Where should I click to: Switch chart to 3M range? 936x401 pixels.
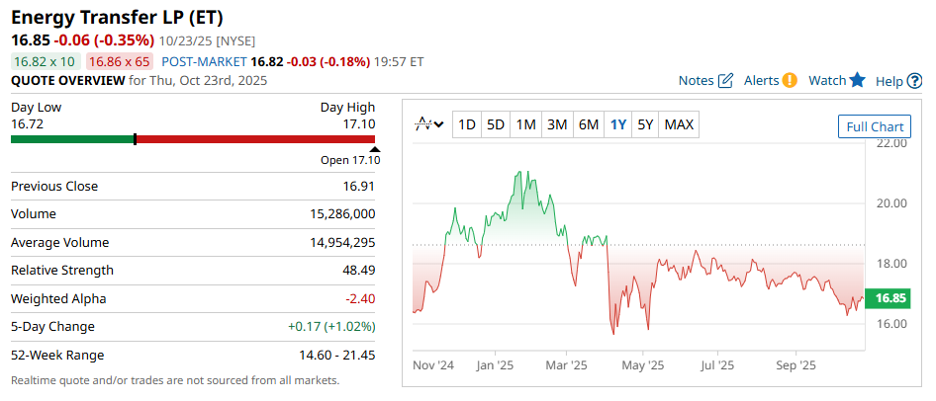tap(557, 124)
